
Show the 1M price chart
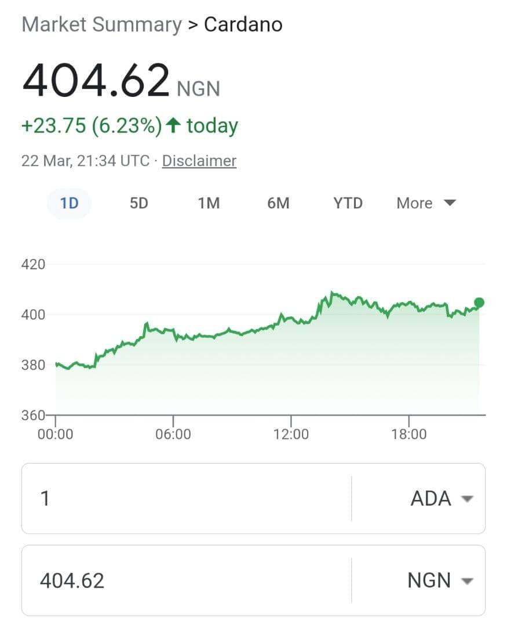(x=209, y=203)
